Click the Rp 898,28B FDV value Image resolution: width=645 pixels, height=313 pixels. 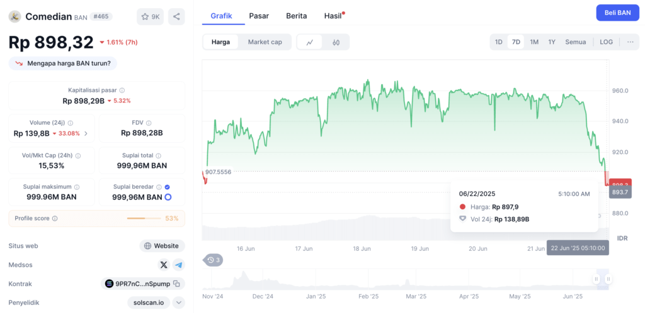142,133
